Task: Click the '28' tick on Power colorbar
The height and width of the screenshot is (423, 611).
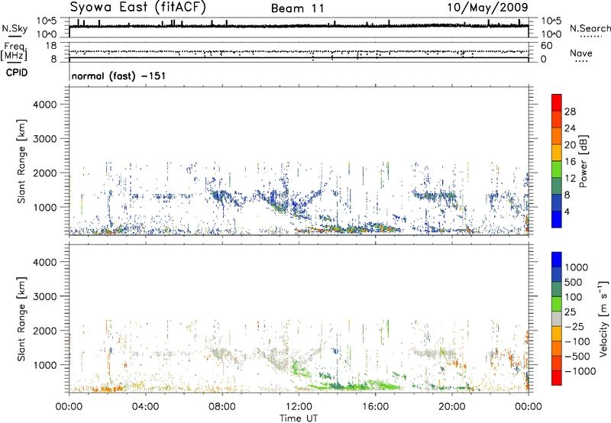Action: point(570,111)
